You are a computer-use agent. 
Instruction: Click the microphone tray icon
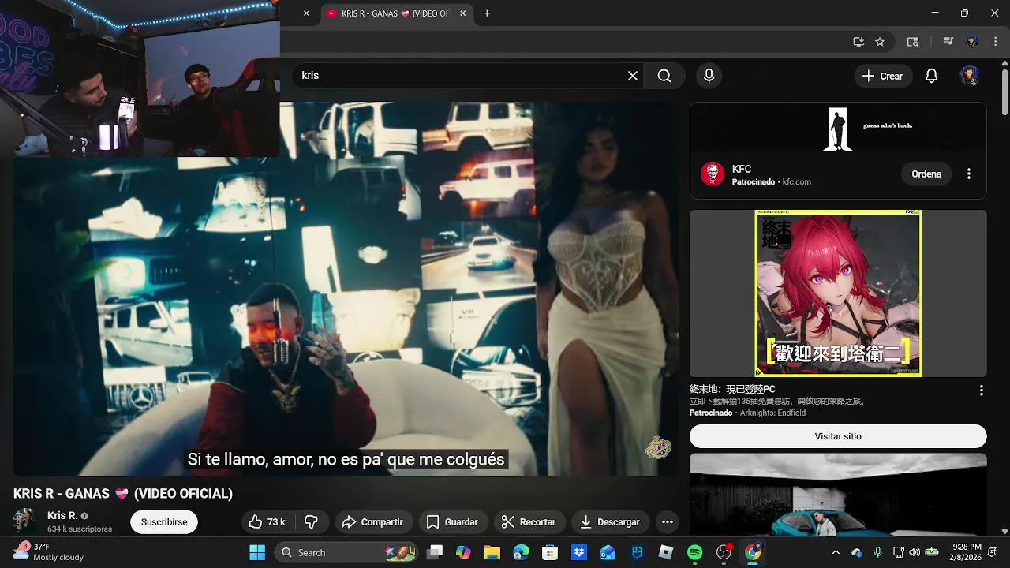[878, 552]
